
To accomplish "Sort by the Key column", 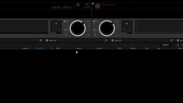I will [x=159, y=48].
